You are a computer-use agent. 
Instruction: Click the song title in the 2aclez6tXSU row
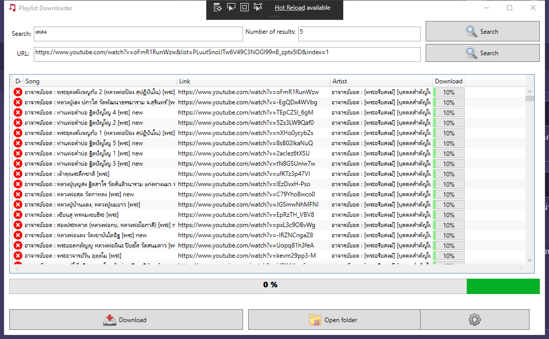[x=84, y=153]
